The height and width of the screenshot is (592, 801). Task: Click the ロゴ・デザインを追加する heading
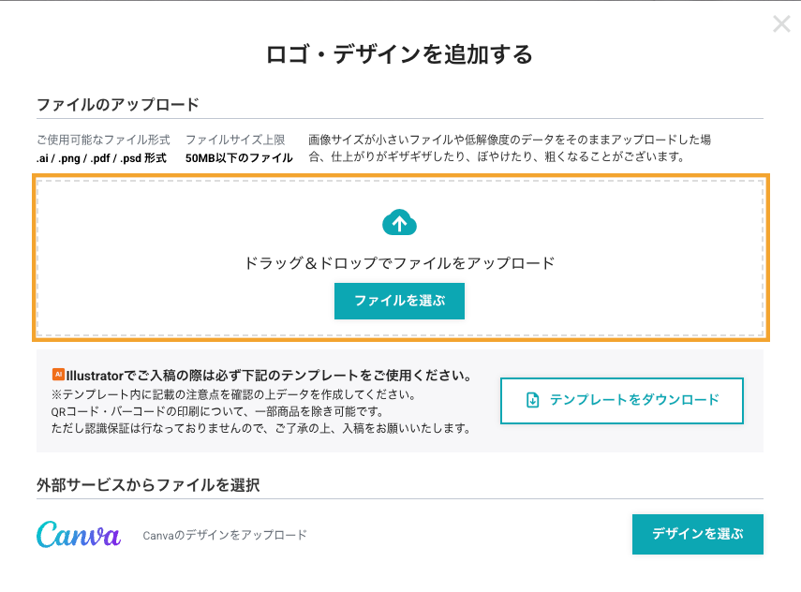[x=399, y=54]
